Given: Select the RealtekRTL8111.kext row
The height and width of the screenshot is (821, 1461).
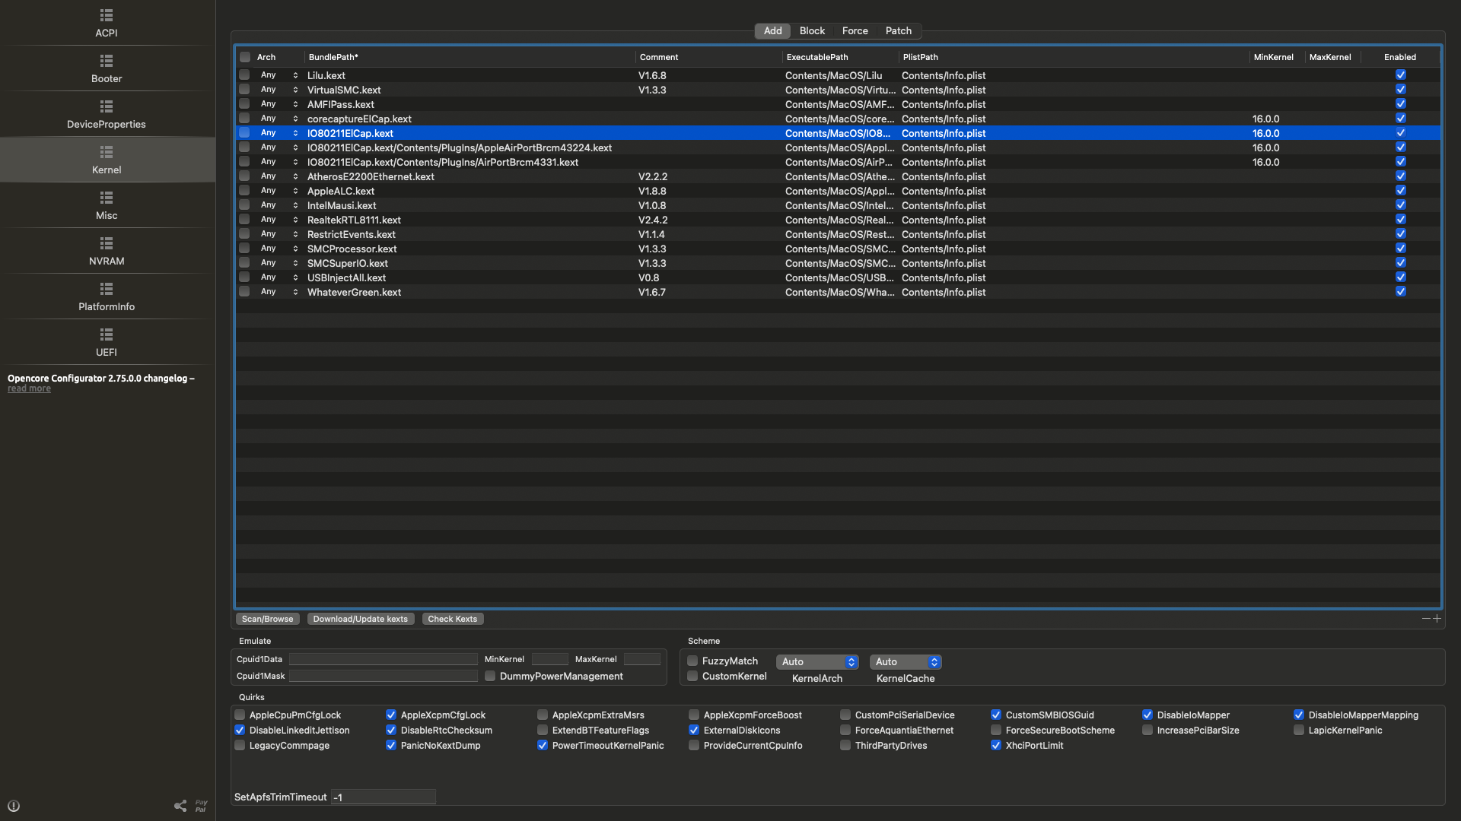Looking at the screenshot, I should tap(838, 220).
